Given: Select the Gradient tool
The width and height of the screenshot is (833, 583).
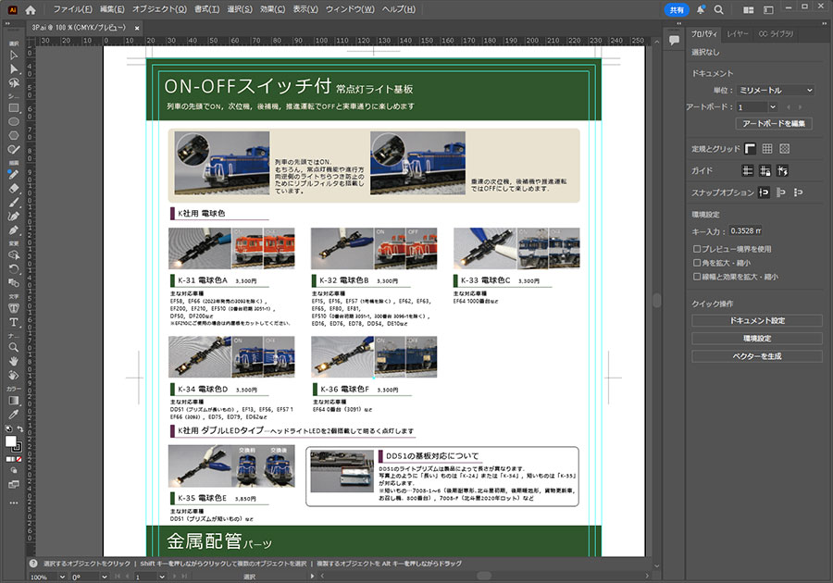Looking at the screenshot, I should (x=14, y=401).
